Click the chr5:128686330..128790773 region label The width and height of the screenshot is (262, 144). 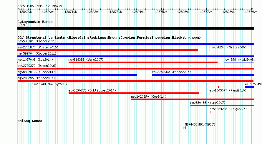point(40,6)
